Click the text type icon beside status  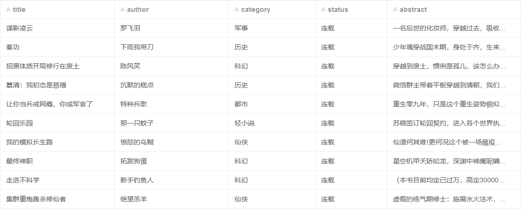point(324,9)
